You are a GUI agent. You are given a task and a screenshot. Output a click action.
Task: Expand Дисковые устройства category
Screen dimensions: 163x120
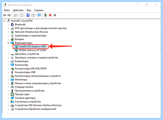(x=8, y=54)
